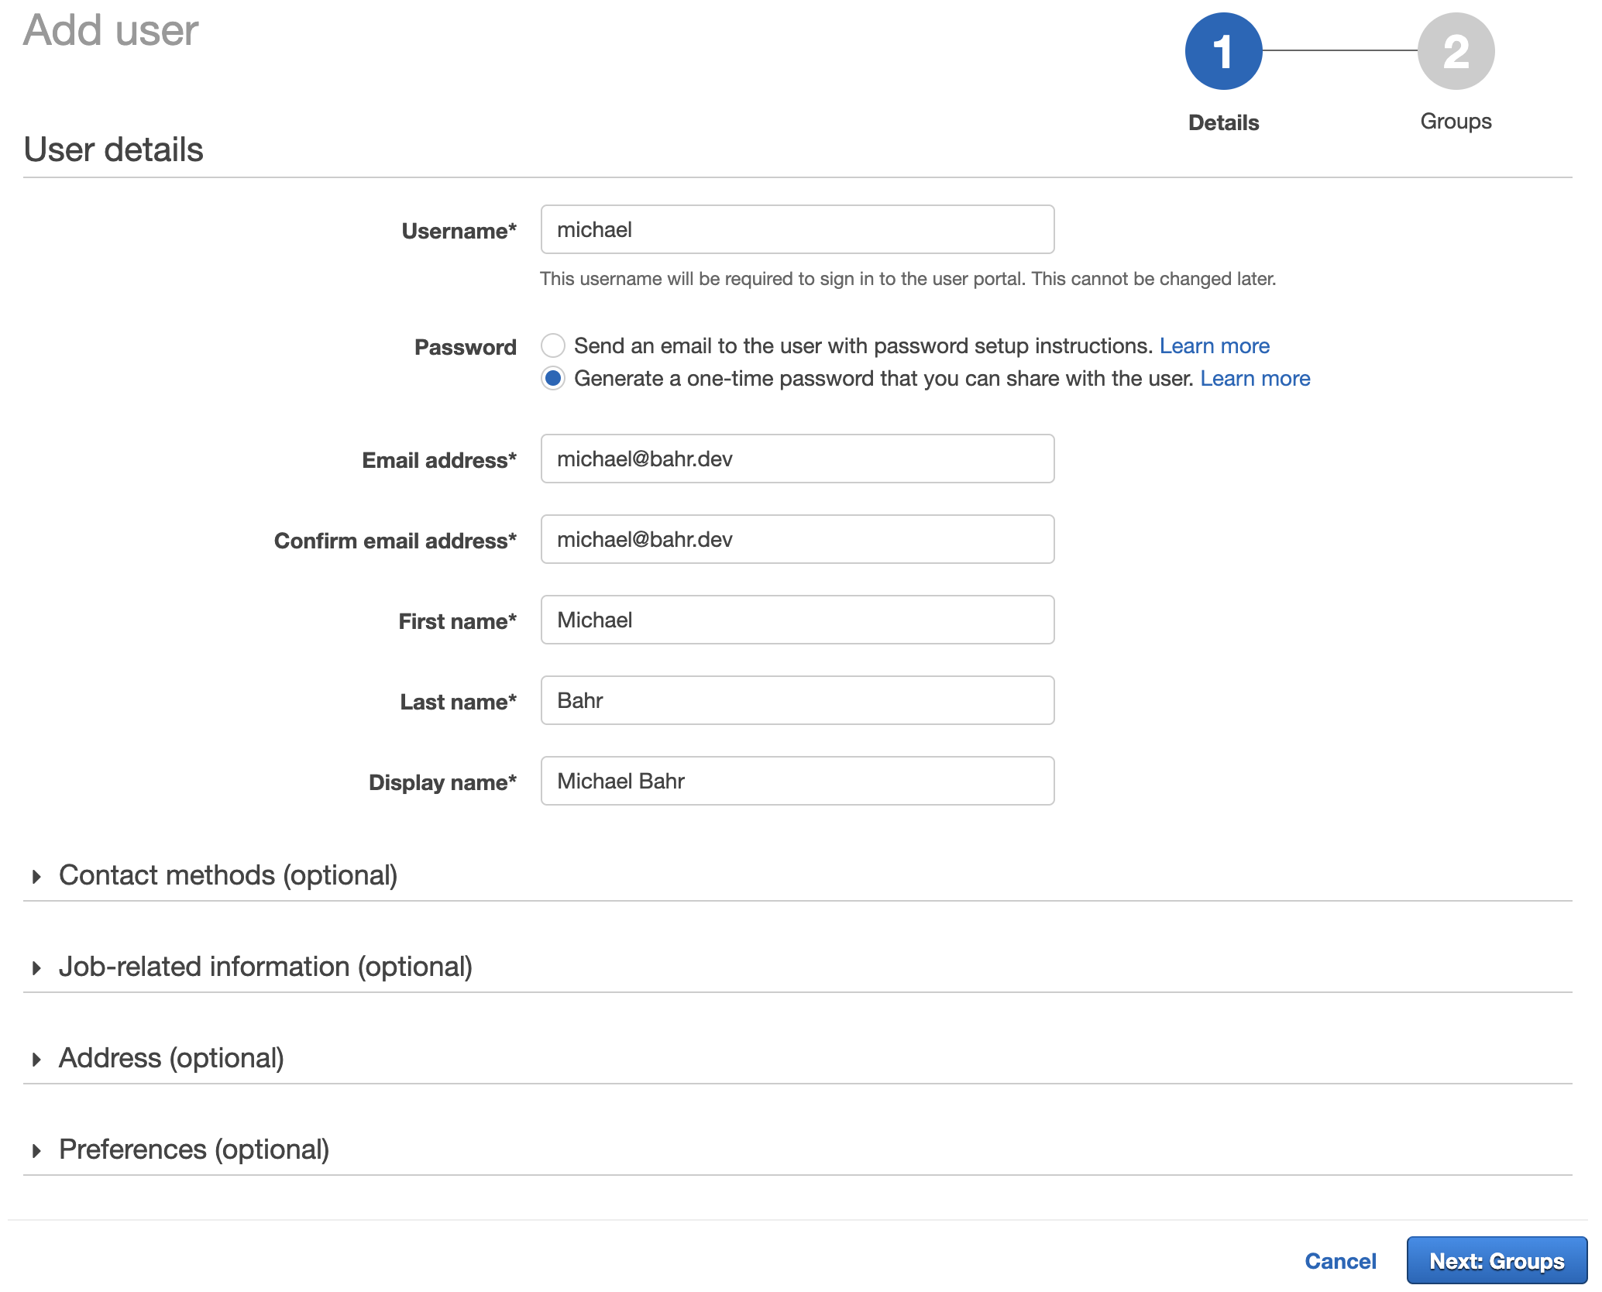Open Learn more link for one-time password
Viewport: 1602px width, 1292px height.
click(1255, 378)
